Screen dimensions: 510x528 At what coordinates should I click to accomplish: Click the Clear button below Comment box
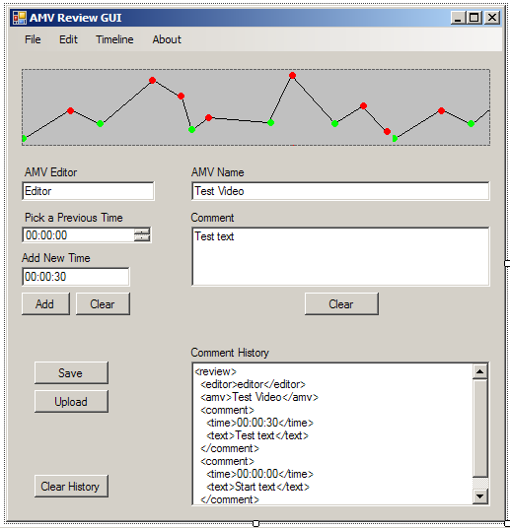point(341,304)
